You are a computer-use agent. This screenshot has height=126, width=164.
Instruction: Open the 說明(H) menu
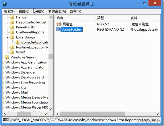pyautogui.click(x=76, y=11)
